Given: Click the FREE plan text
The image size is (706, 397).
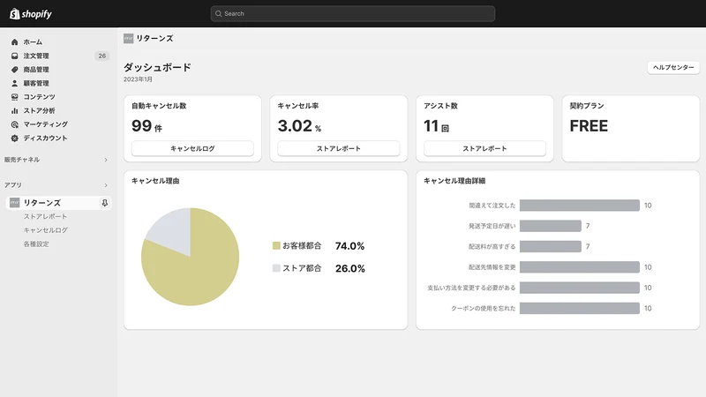Looking at the screenshot, I should pyautogui.click(x=589, y=126).
